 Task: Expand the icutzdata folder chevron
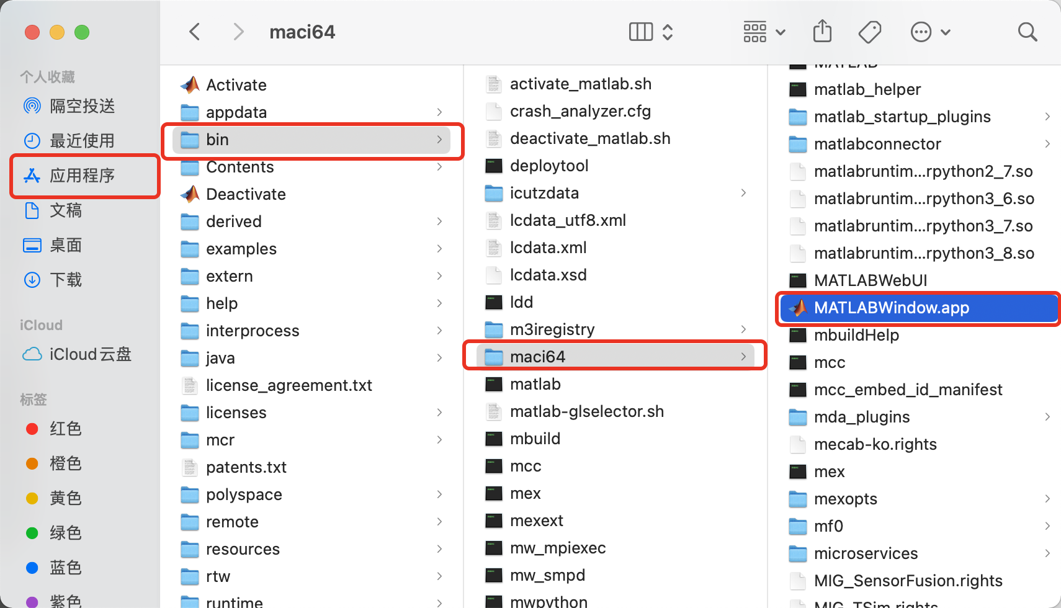point(743,193)
